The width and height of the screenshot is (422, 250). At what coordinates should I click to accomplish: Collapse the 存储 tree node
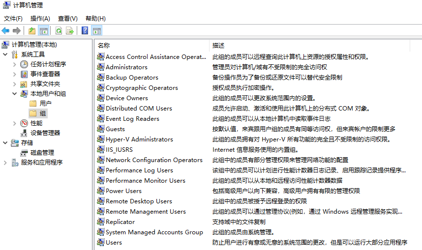point(5,143)
